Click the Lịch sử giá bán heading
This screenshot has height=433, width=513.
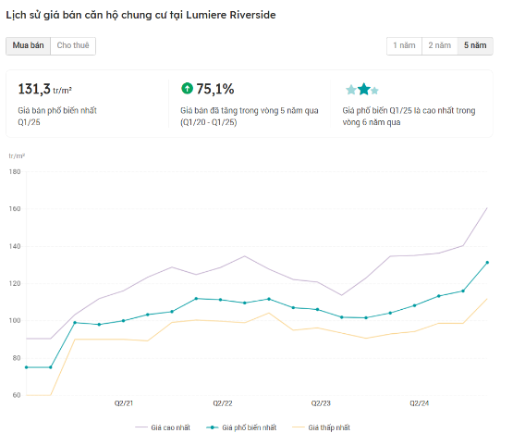coord(140,15)
